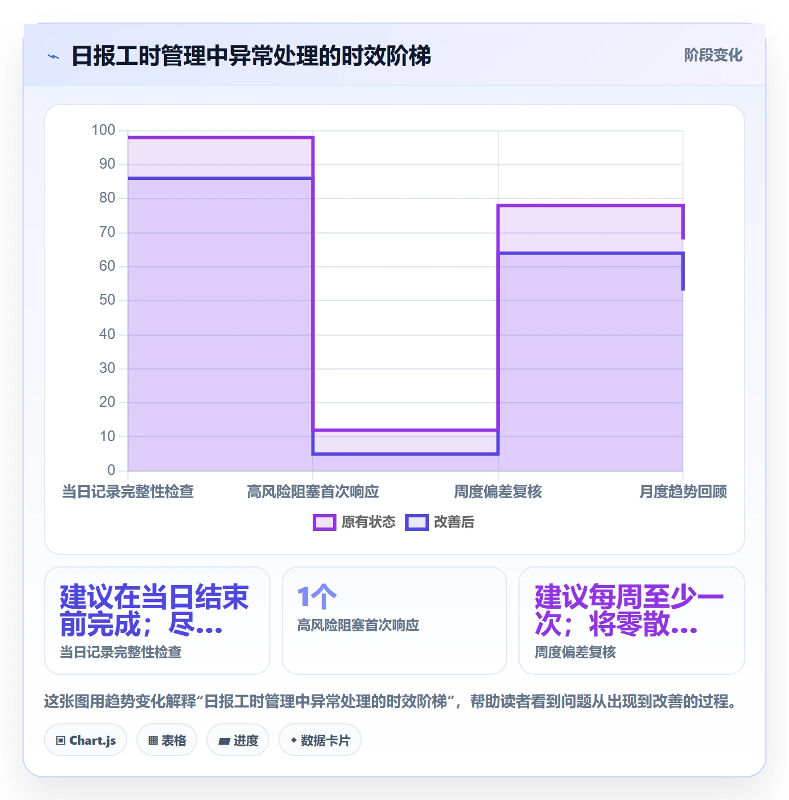Click the 当日记录完整性检查 caption in the left card
The height and width of the screenshot is (800, 789).
coord(121,653)
